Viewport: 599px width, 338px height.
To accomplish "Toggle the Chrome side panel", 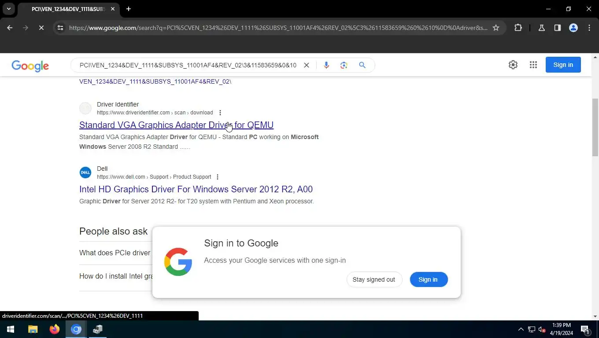I will (x=558, y=28).
